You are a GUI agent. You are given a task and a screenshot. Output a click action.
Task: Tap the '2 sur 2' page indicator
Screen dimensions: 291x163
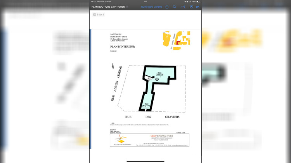[99, 14]
